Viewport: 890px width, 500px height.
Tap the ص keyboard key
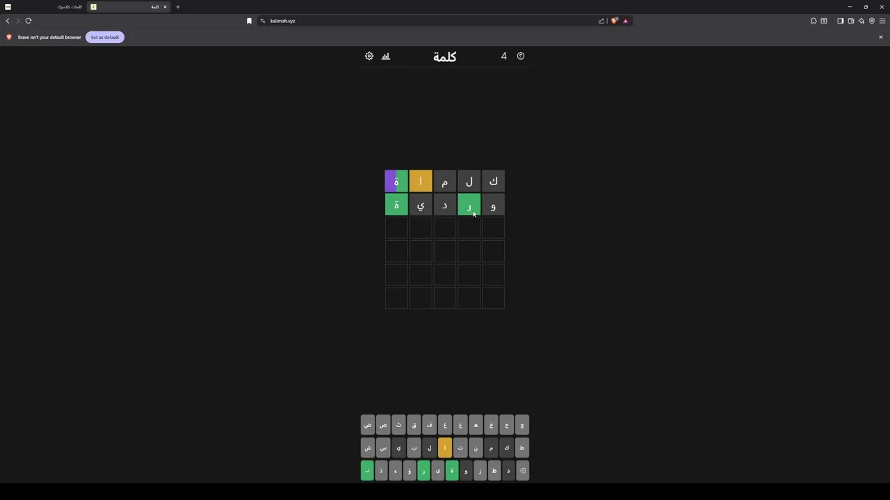(x=383, y=425)
